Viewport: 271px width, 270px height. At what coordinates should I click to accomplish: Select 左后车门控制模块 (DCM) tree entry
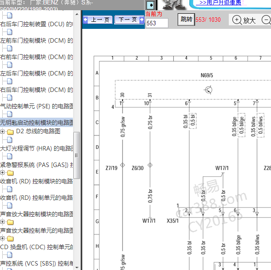pyautogui.click(x=36, y=73)
